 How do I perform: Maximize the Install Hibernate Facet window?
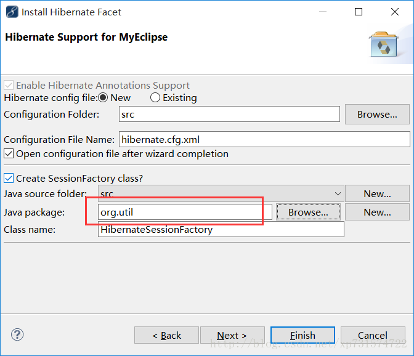[x=359, y=12]
